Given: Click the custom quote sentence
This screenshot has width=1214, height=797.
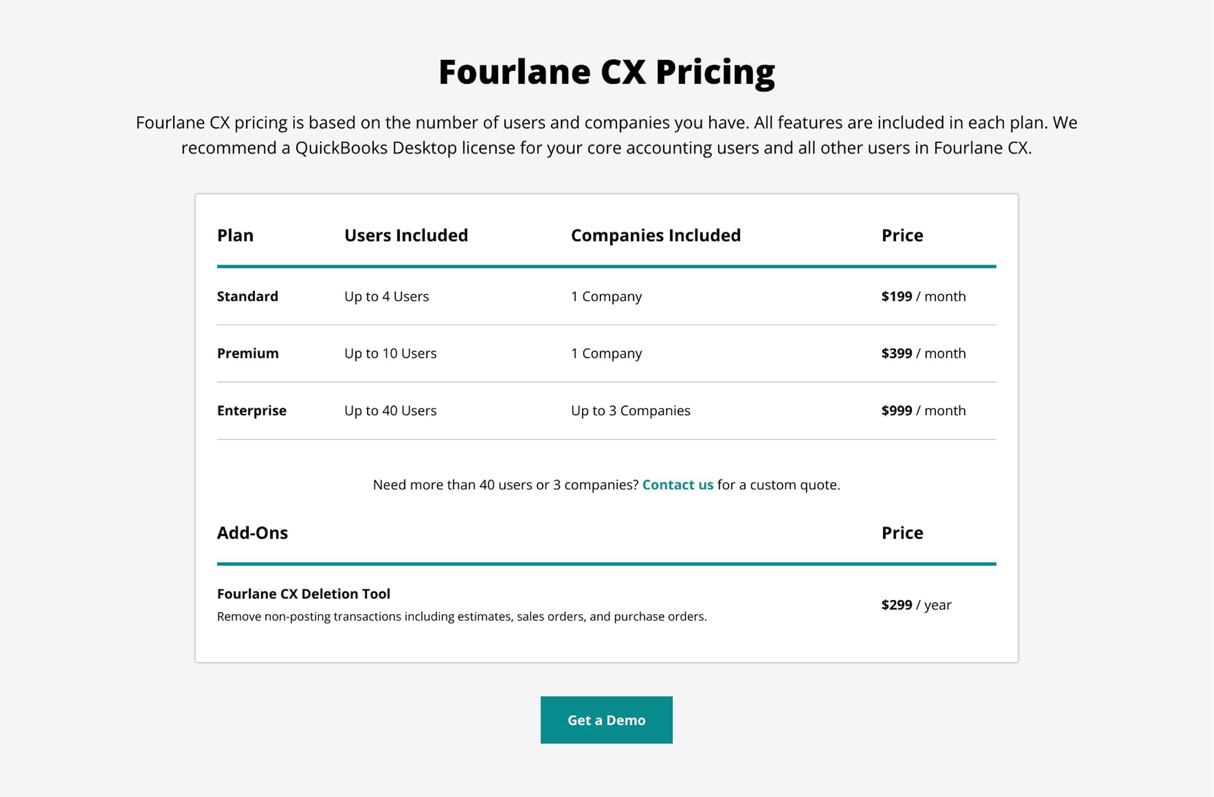Looking at the screenshot, I should (606, 485).
